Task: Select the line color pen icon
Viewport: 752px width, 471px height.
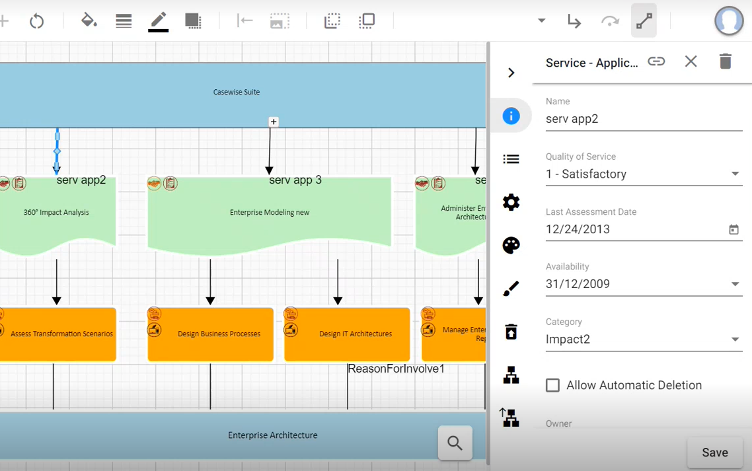Action: [158, 20]
